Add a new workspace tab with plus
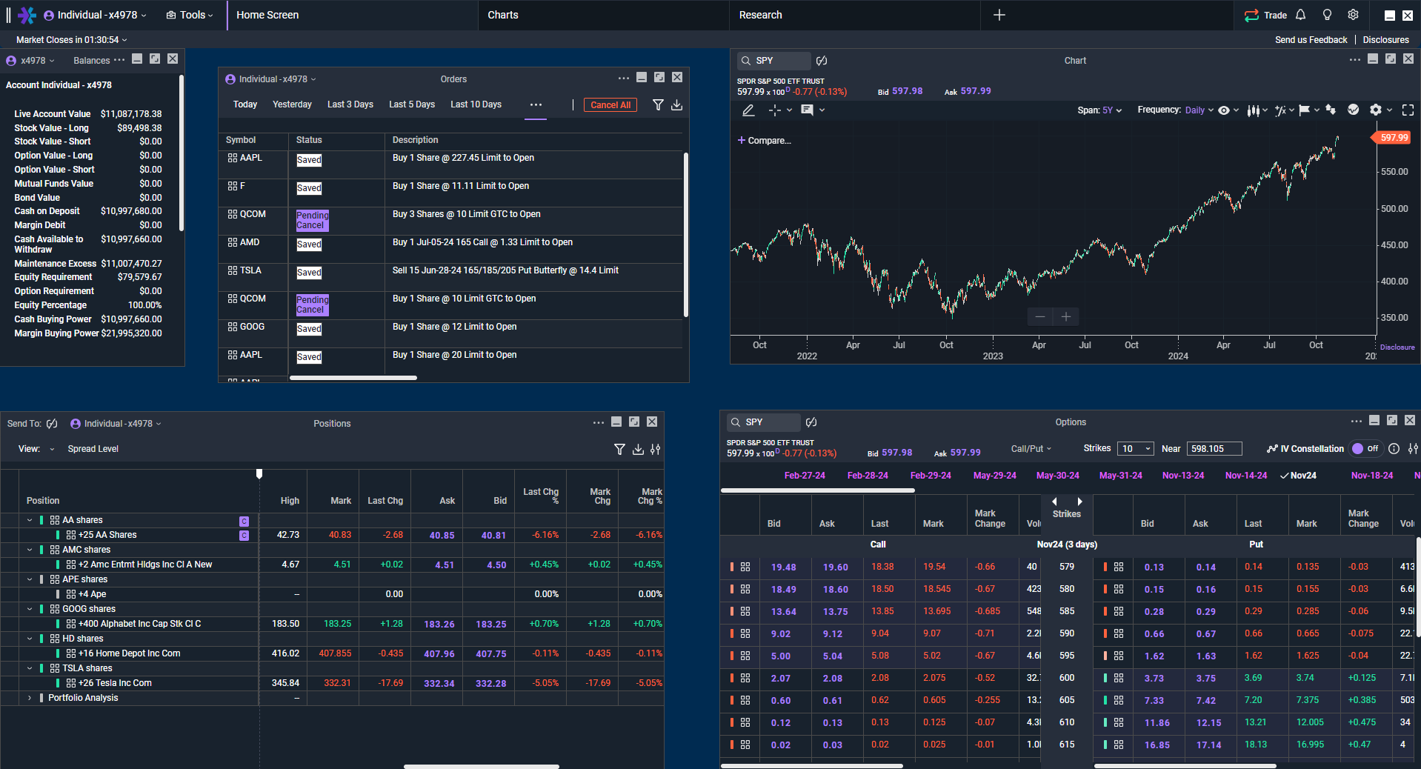Screen dimensions: 1421x769 pyautogui.click(x=999, y=15)
